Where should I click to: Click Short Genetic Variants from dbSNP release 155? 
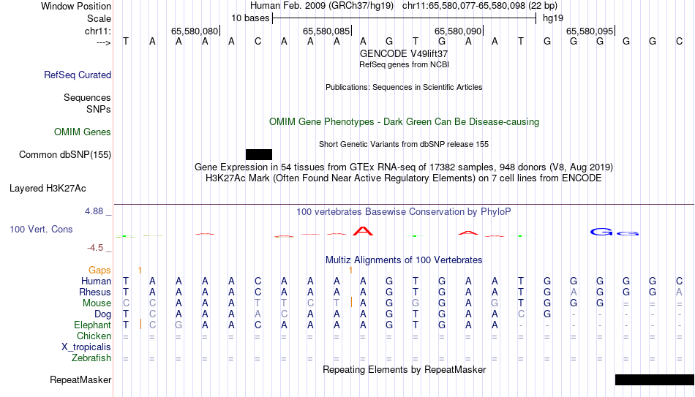(x=404, y=145)
